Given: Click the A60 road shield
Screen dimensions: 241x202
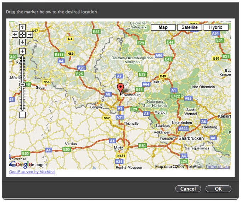Looking at the screenshot, I should point(159,55).
